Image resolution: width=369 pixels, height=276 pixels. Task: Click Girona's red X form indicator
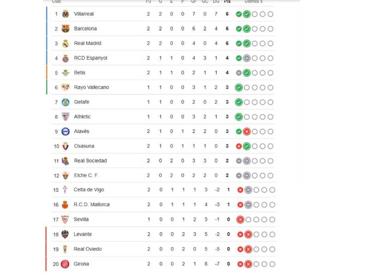click(240, 264)
